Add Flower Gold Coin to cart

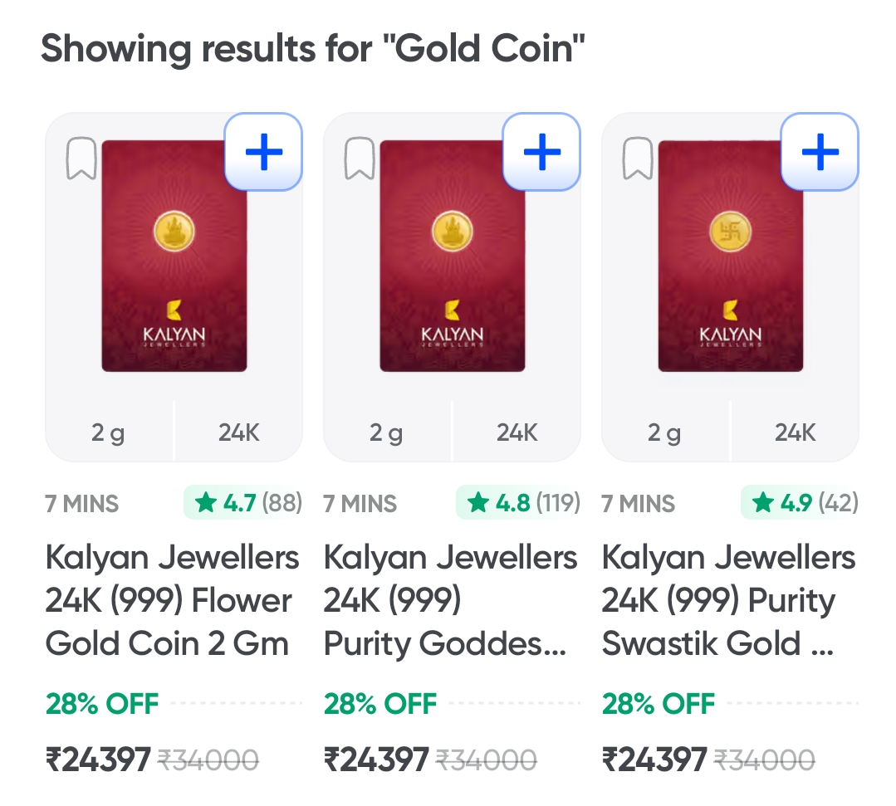point(264,152)
